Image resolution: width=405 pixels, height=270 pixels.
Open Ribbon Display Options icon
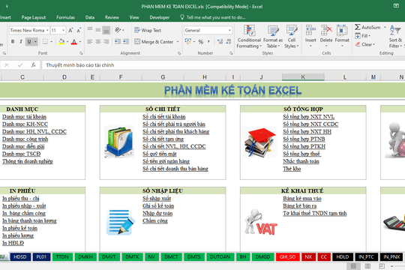(396, 6)
